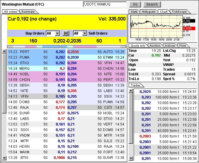Click the Go button
Screen dimensions: 199x163
(x=135, y=4)
